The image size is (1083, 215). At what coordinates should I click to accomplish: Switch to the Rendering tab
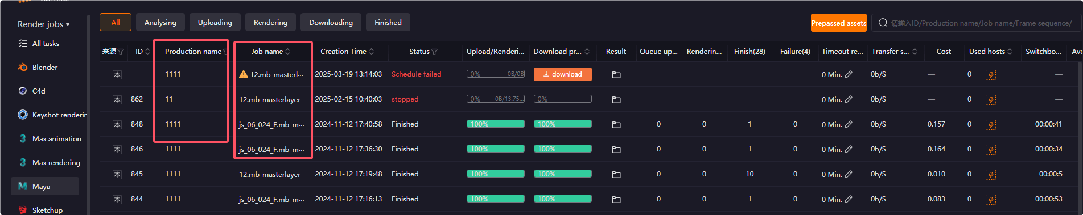[x=270, y=22]
